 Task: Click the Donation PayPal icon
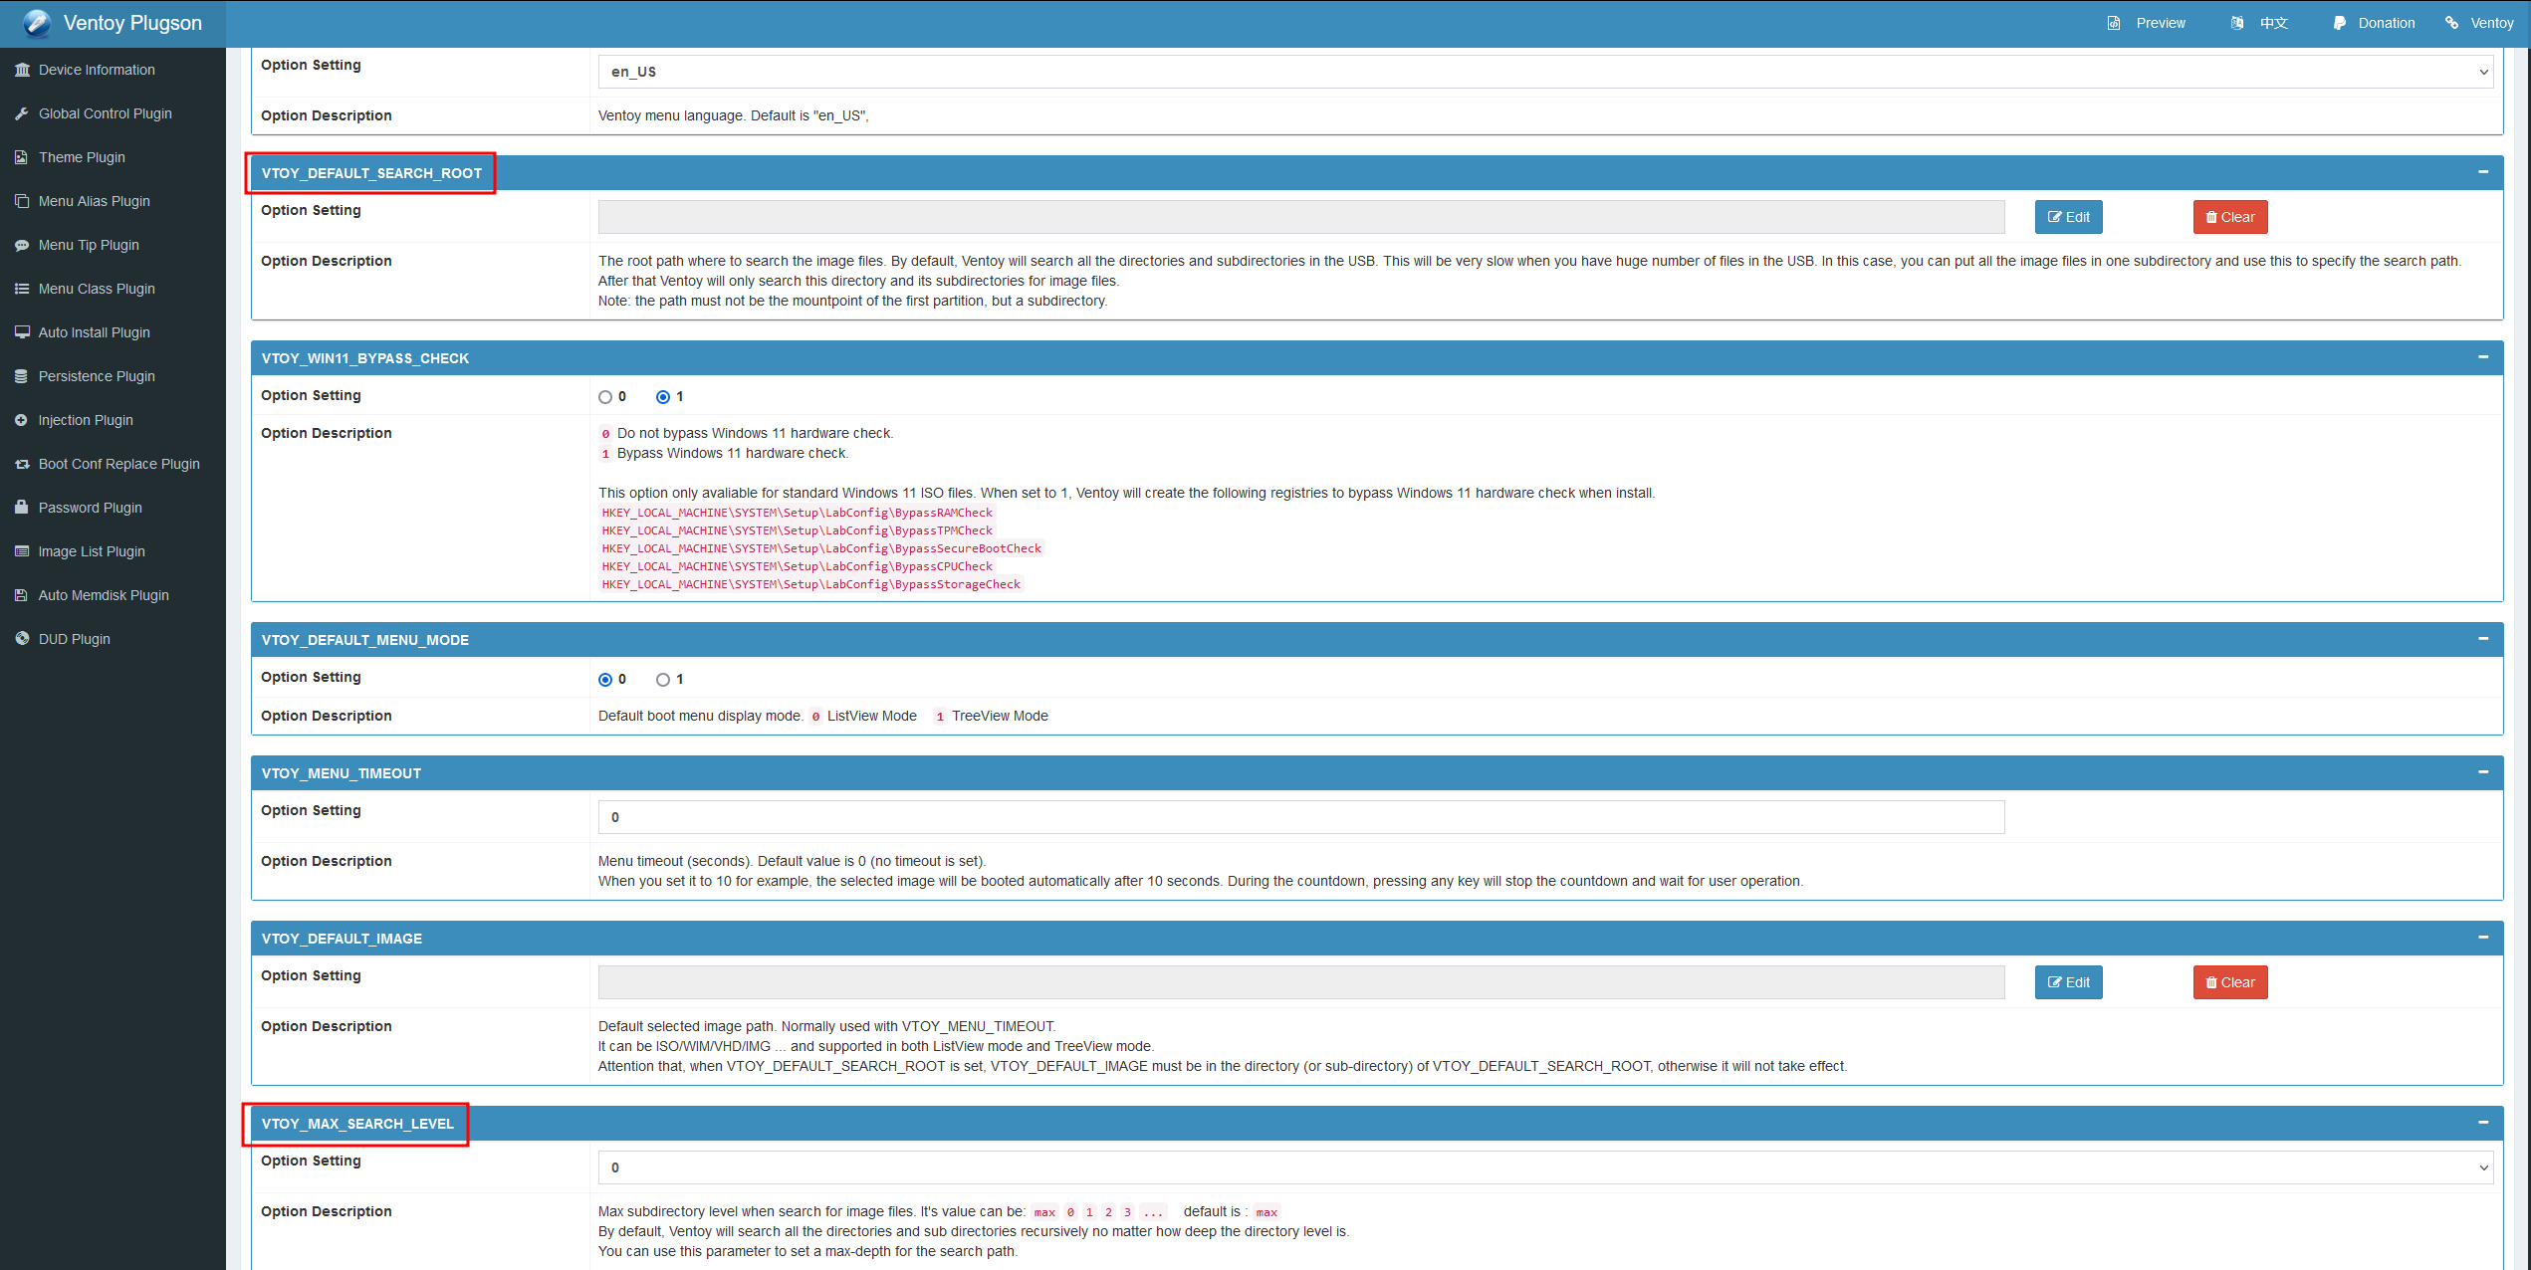2339,23
